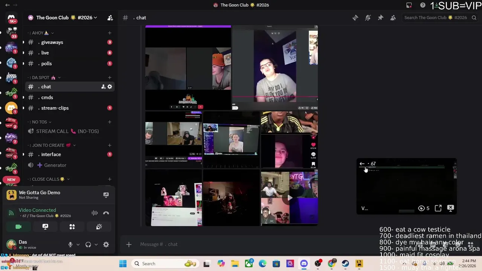Start an activity from the voice panel
Viewport: 482px width, 271px height.
72,227
